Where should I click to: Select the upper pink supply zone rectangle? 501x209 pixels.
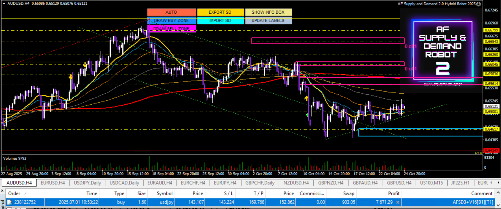[328, 40]
